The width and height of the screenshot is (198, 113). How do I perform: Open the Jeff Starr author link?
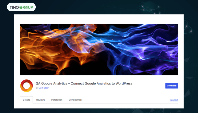pyautogui.click(x=44, y=88)
